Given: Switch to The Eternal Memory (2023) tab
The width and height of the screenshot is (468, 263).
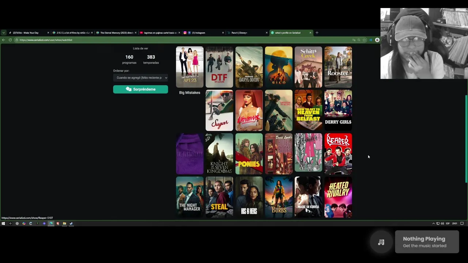Looking at the screenshot, I should pos(116,33).
